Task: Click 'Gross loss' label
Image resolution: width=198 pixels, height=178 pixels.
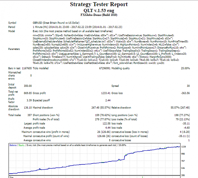Action: click(x=117, y=93)
